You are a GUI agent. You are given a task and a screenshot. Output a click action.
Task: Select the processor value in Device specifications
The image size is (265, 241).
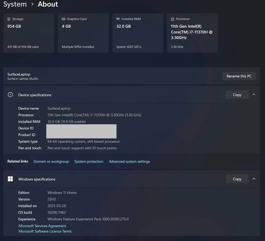coord(94,115)
